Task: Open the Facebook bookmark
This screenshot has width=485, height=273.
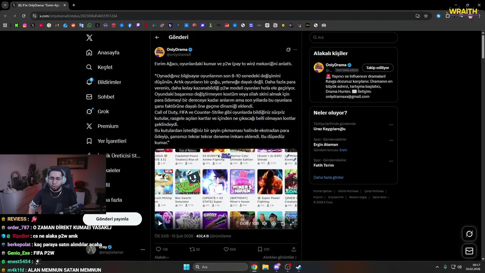Action: 130,25
